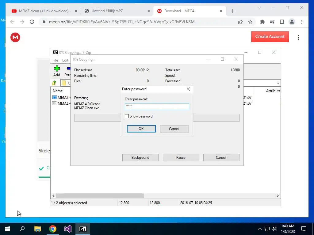Open Windows search from taskbar

22,229
